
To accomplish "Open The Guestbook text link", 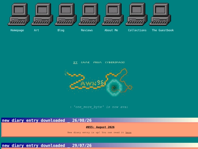I will [x=163, y=30].
